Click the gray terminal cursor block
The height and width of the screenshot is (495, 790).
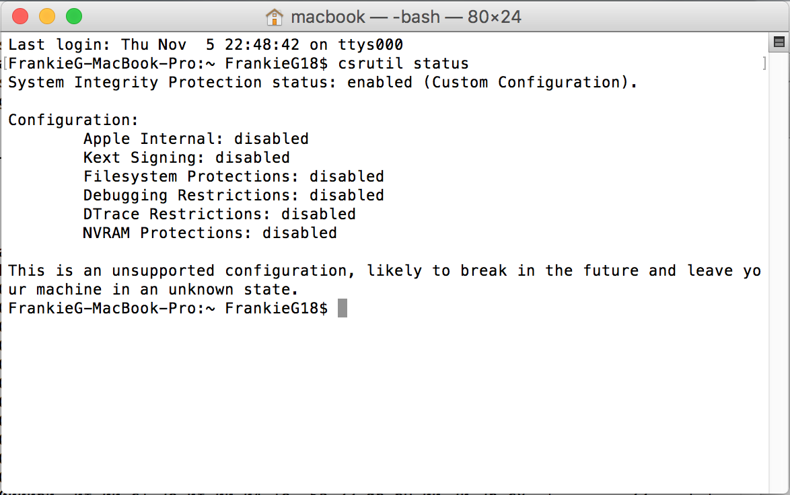click(x=343, y=309)
